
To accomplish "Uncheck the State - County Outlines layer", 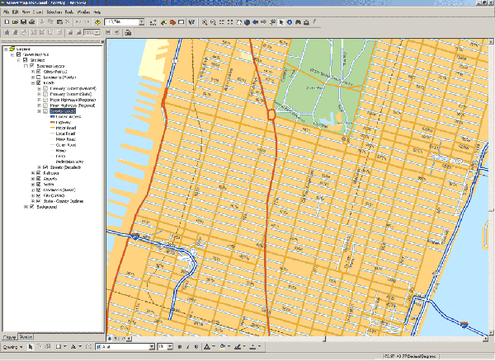I will point(39,201).
